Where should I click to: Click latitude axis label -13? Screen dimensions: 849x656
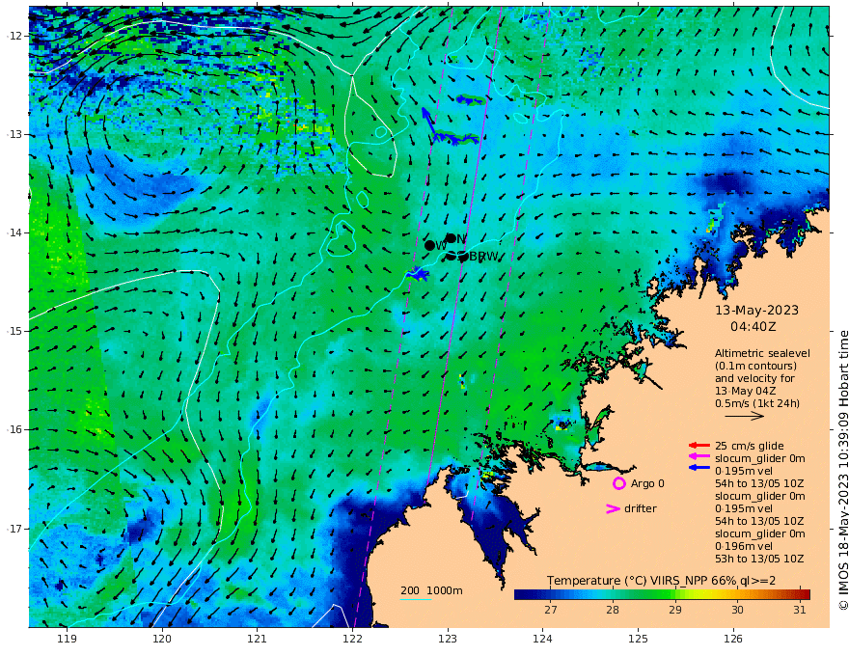point(14,134)
